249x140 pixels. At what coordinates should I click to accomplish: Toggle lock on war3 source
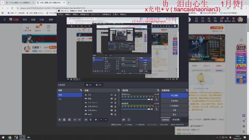click(x=115, y=114)
